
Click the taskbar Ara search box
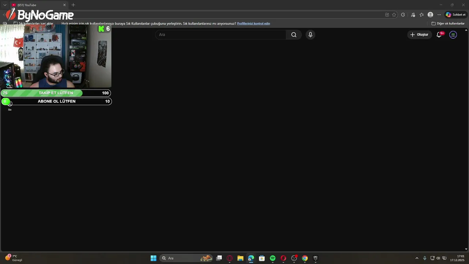[187, 258]
